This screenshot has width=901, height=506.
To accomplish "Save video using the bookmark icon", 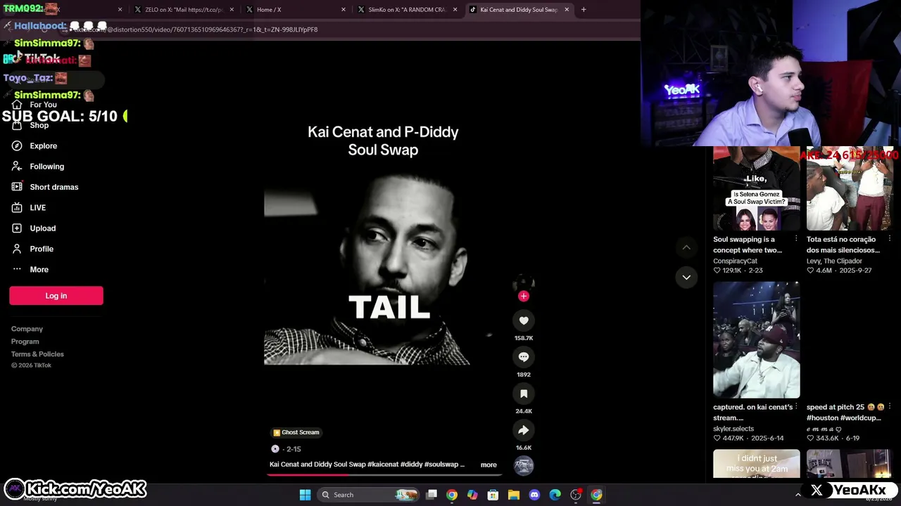I will pyautogui.click(x=524, y=394).
